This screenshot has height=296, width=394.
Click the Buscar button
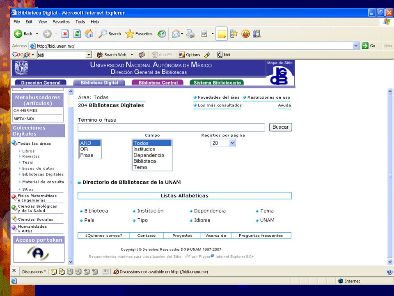[x=280, y=127]
